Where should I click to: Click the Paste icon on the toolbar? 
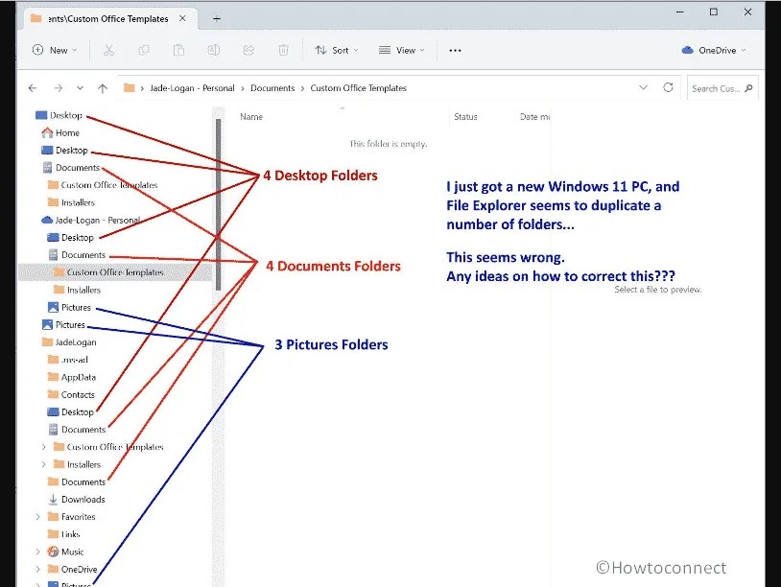point(178,50)
